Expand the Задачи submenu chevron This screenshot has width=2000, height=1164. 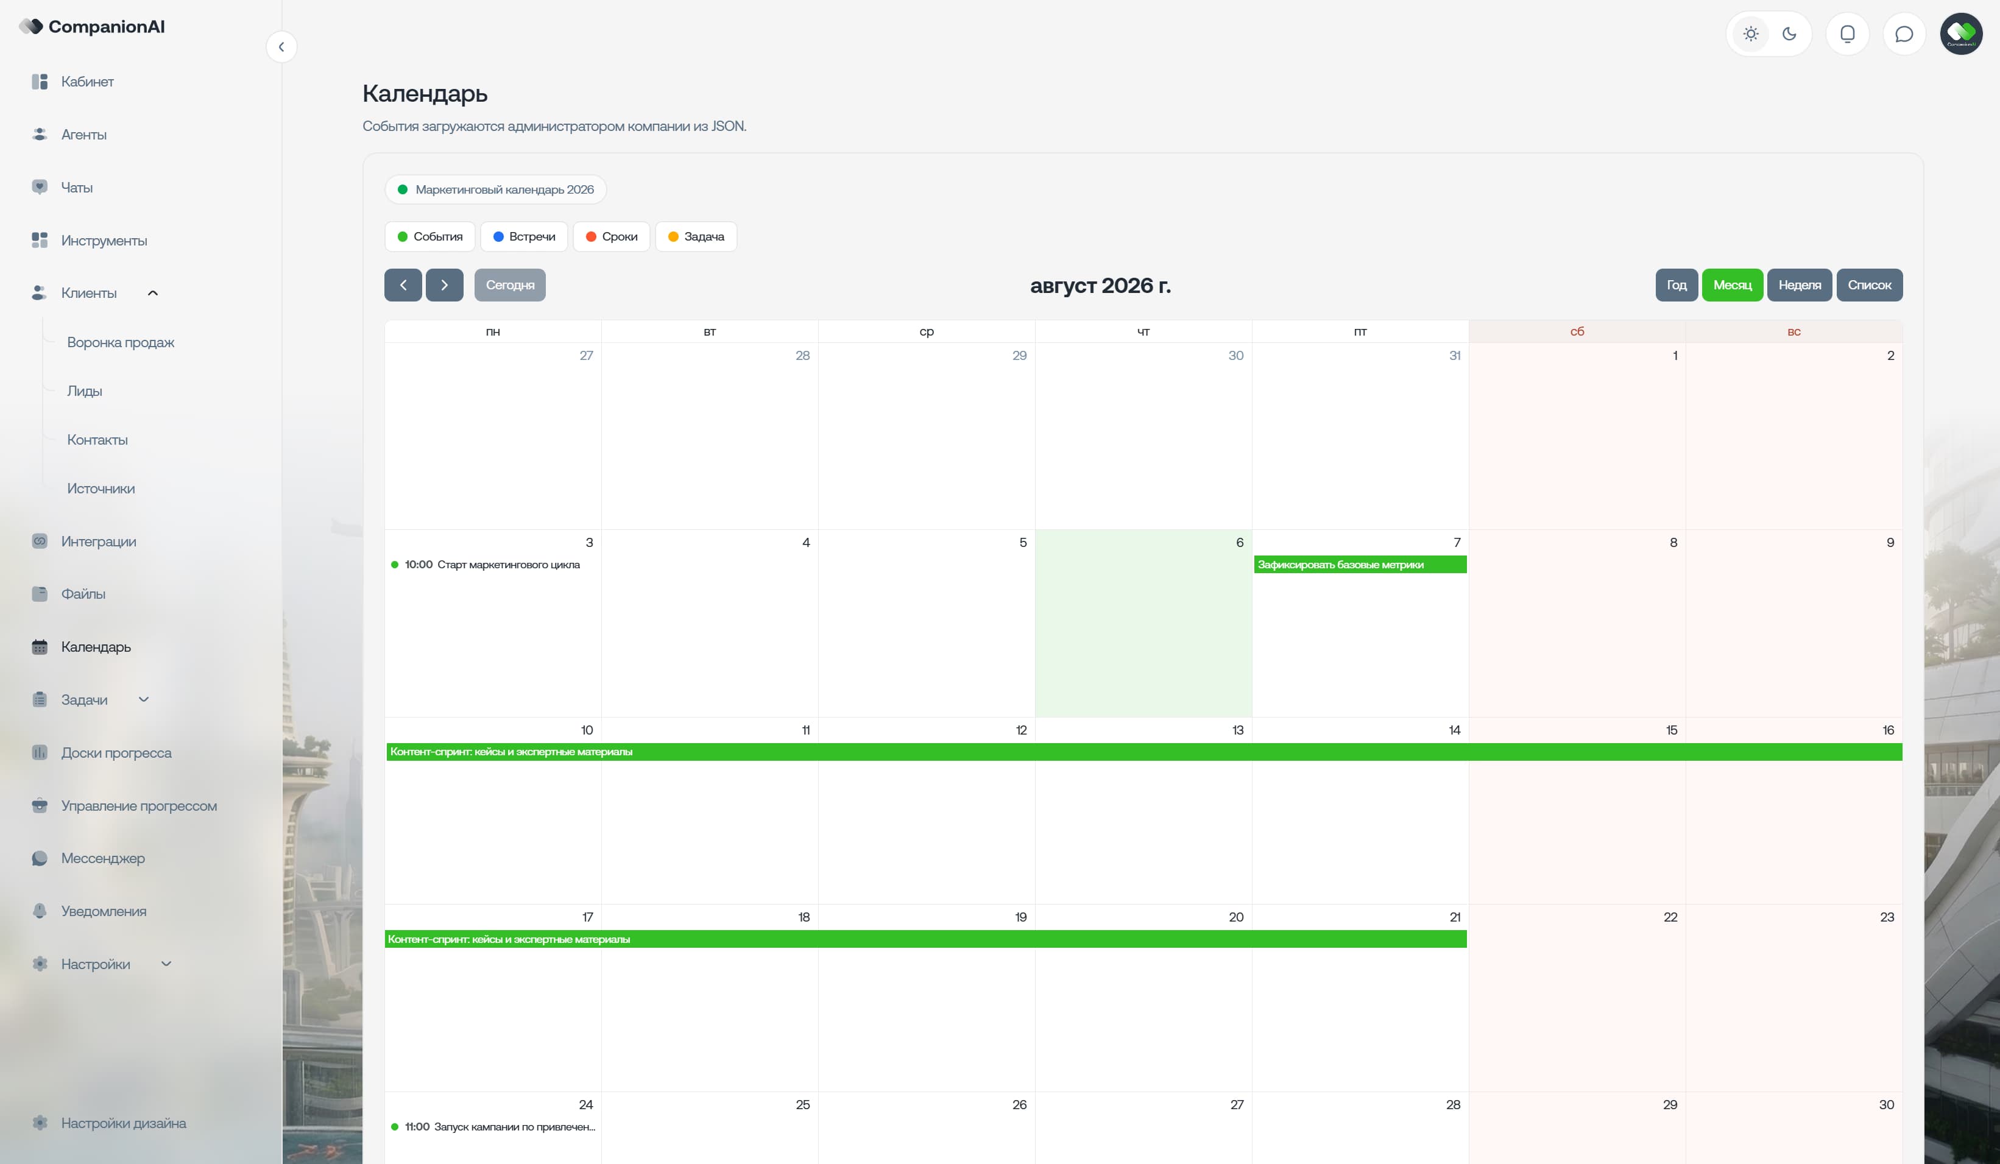pos(144,699)
